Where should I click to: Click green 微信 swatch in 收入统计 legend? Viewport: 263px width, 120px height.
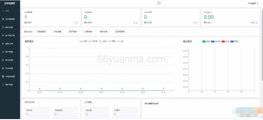204,41
